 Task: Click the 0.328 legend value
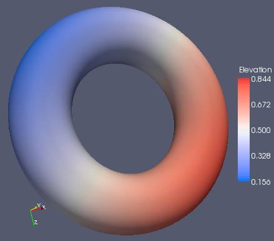(x=261, y=156)
